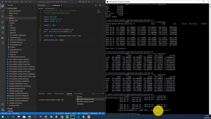Change file encoding via UTF-8

point(74,113)
